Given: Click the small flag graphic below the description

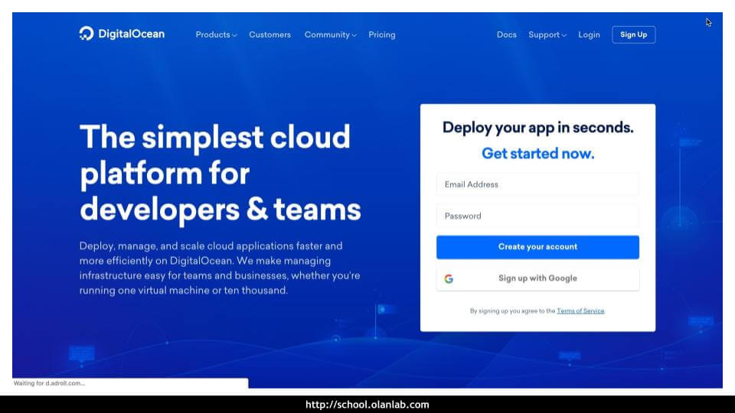Looking at the screenshot, I should click(384, 311).
